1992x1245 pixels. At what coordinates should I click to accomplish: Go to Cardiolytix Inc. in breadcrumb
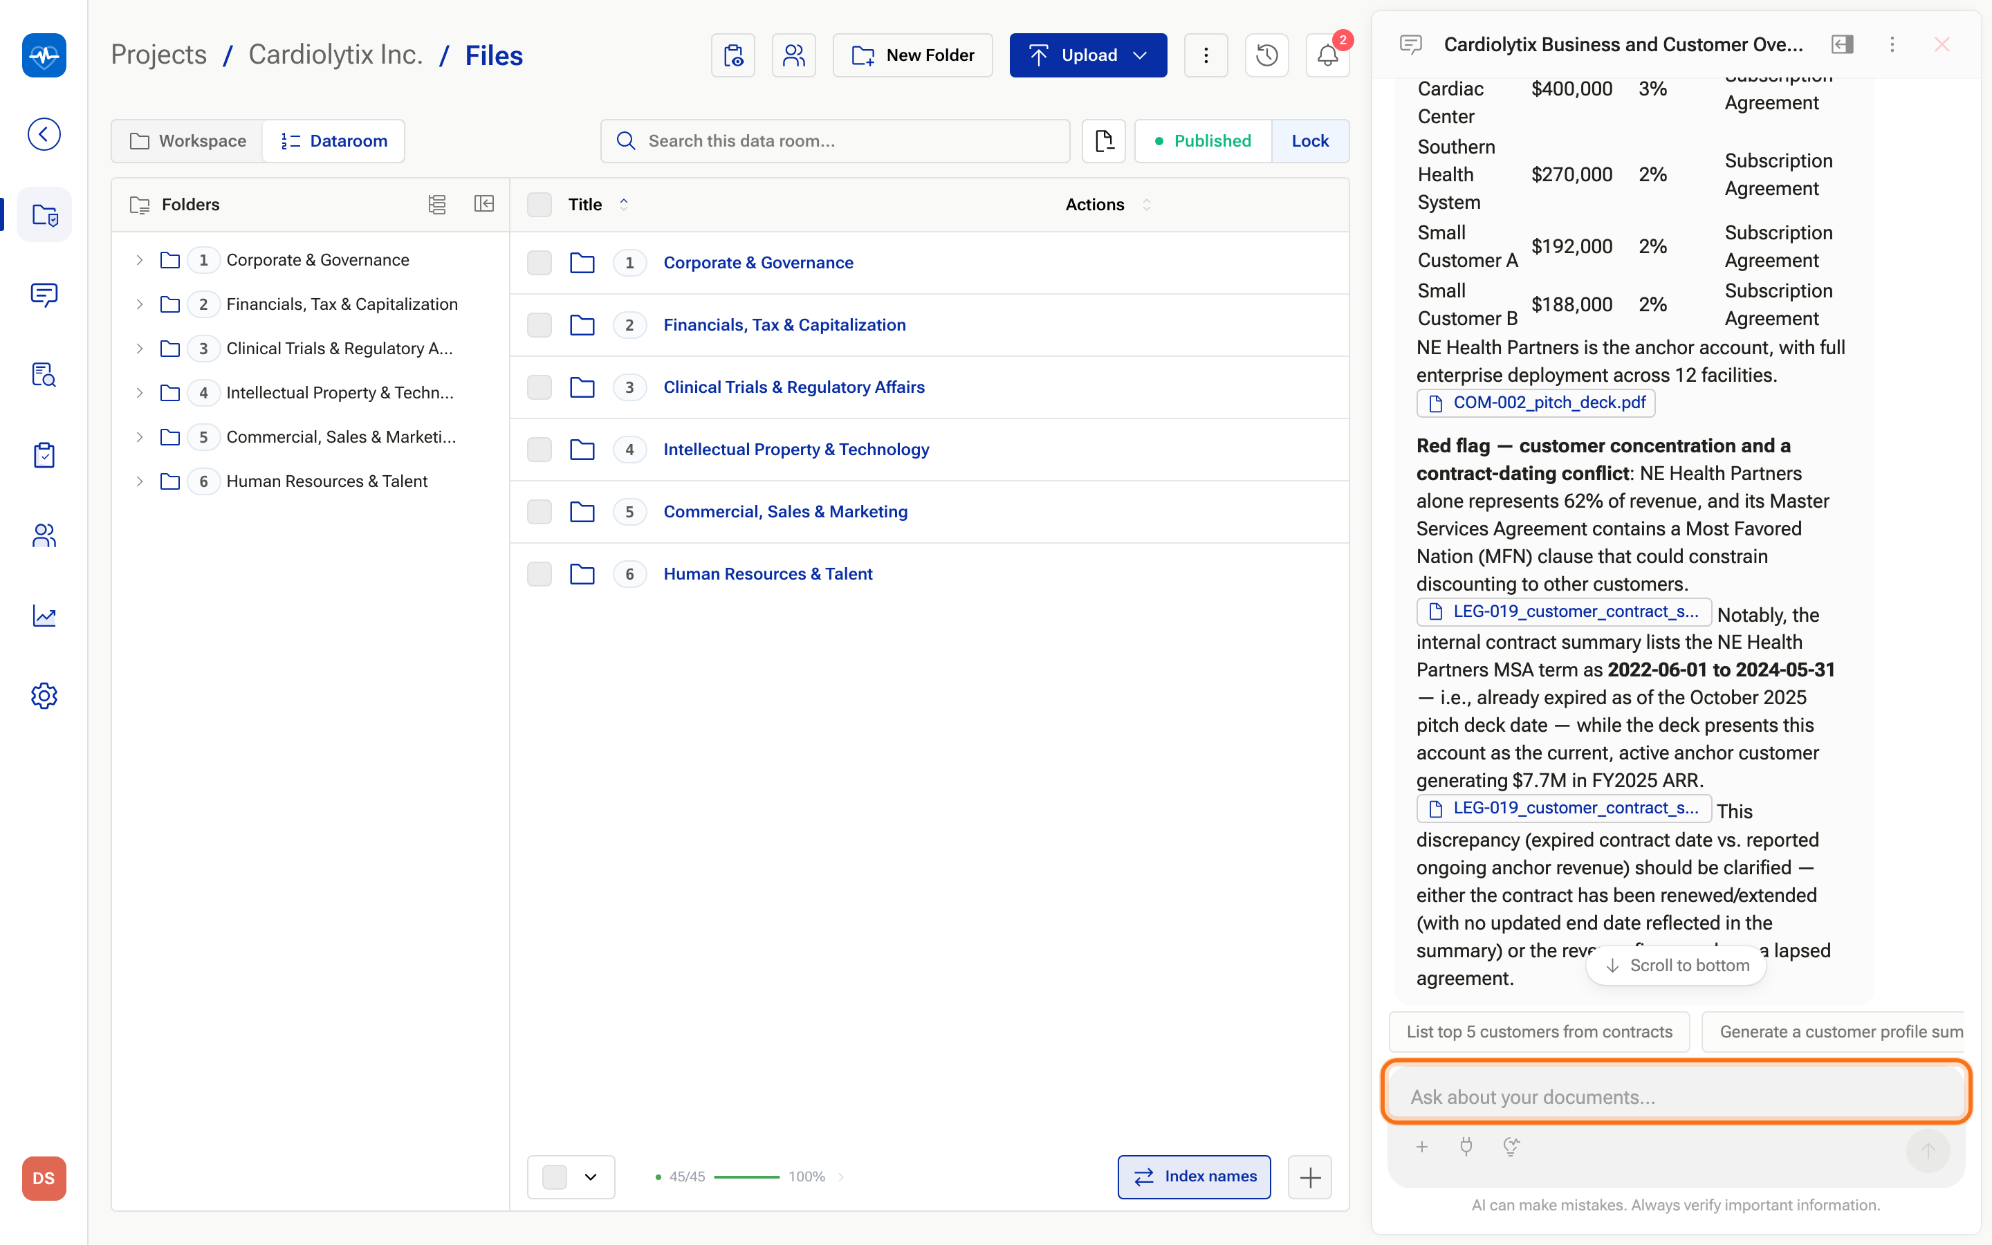click(x=336, y=55)
